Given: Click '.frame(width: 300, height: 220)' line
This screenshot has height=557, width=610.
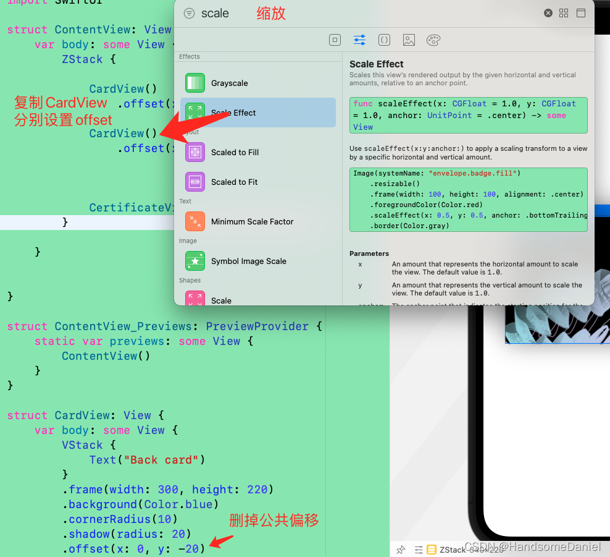Looking at the screenshot, I should coord(168,489).
